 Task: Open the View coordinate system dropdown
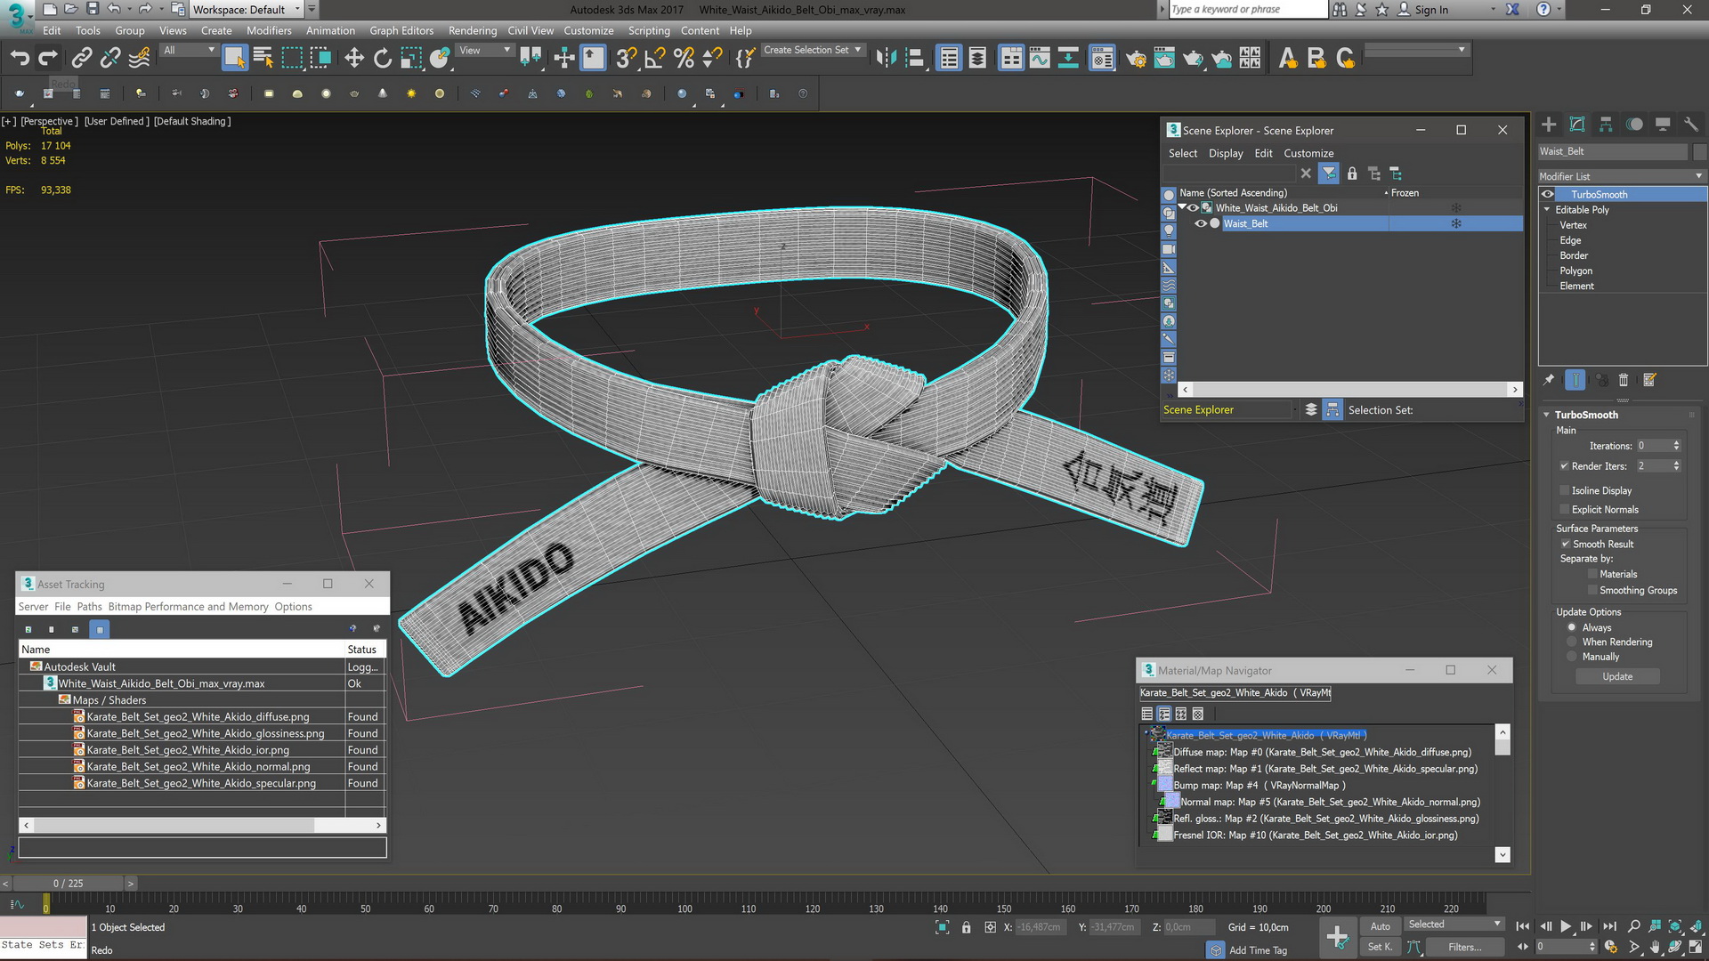pos(484,50)
